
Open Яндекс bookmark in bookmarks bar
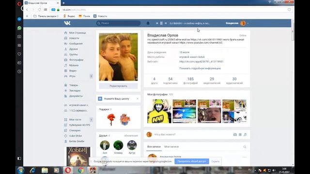[69, 16]
